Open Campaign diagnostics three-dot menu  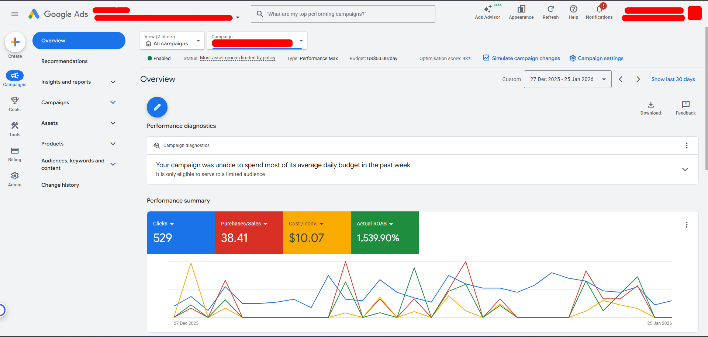[687, 145]
